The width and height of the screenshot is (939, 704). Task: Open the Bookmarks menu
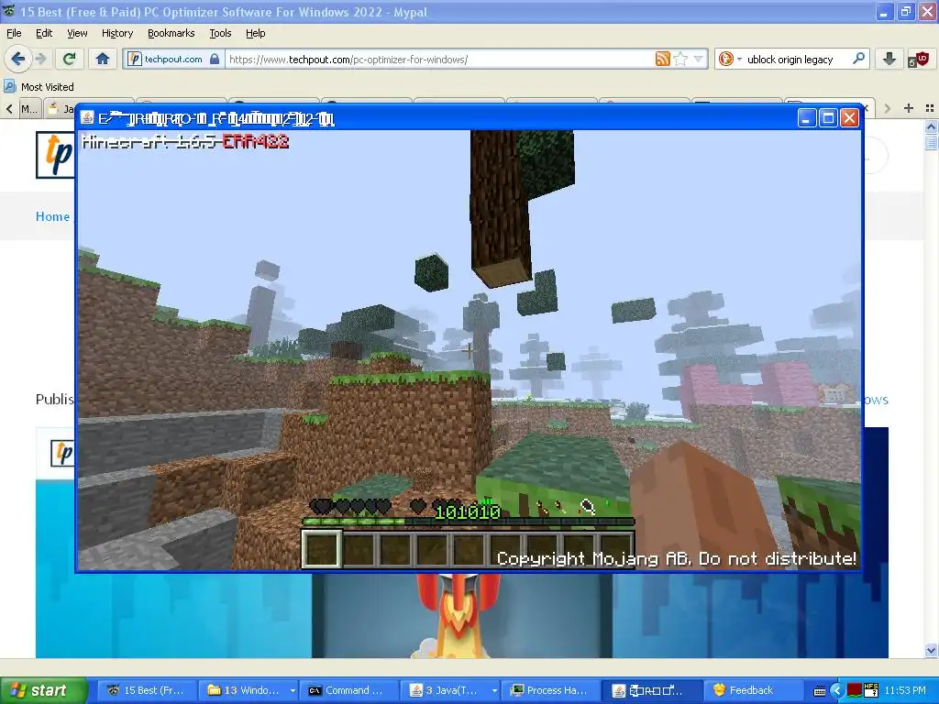[x=171, y=33]
